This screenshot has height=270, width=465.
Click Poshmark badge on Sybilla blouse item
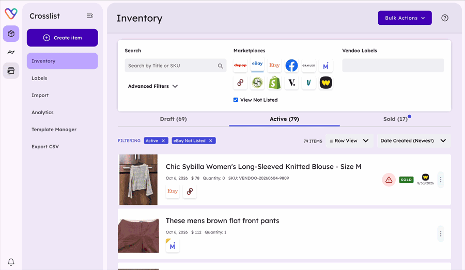(190, 191)
